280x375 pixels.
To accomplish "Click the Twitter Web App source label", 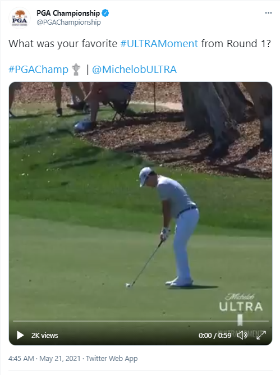I will click(112, 359).
